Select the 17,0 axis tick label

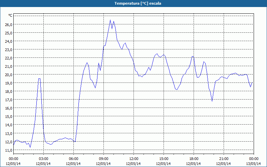[x=9, y=100]
